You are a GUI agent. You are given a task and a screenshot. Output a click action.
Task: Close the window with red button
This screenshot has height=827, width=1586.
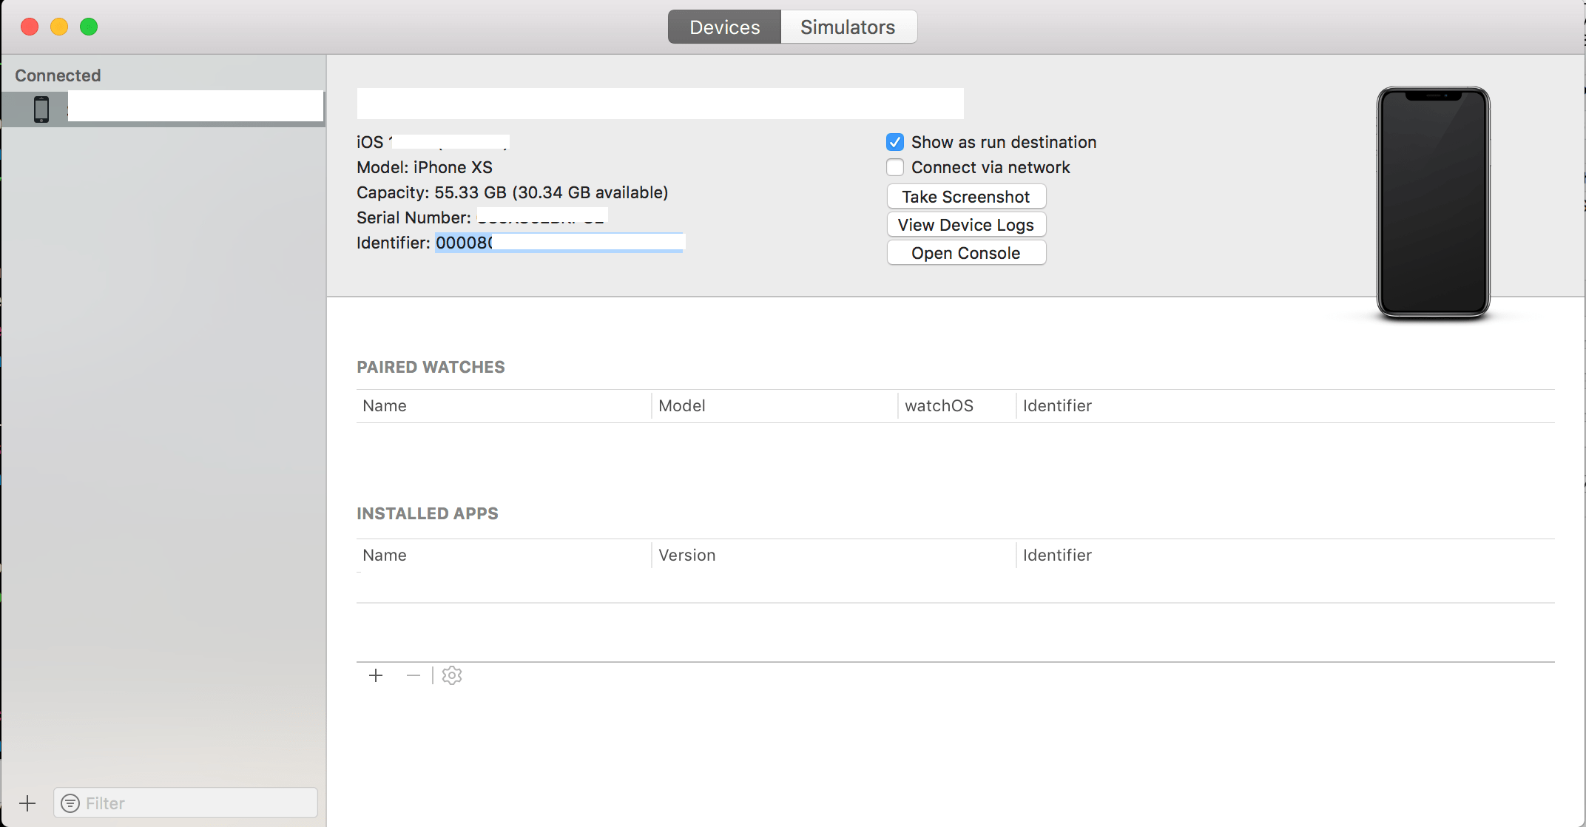tap(30, 27)
